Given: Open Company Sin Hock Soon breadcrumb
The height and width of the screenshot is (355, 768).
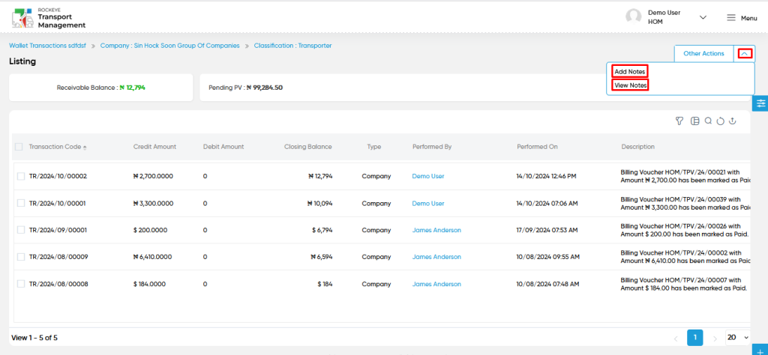Looking at the screenshot, I should click(170, 46).
